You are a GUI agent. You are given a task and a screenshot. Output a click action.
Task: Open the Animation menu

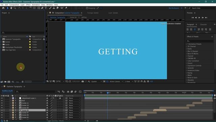pyautogui.click(x=36, y=5)
